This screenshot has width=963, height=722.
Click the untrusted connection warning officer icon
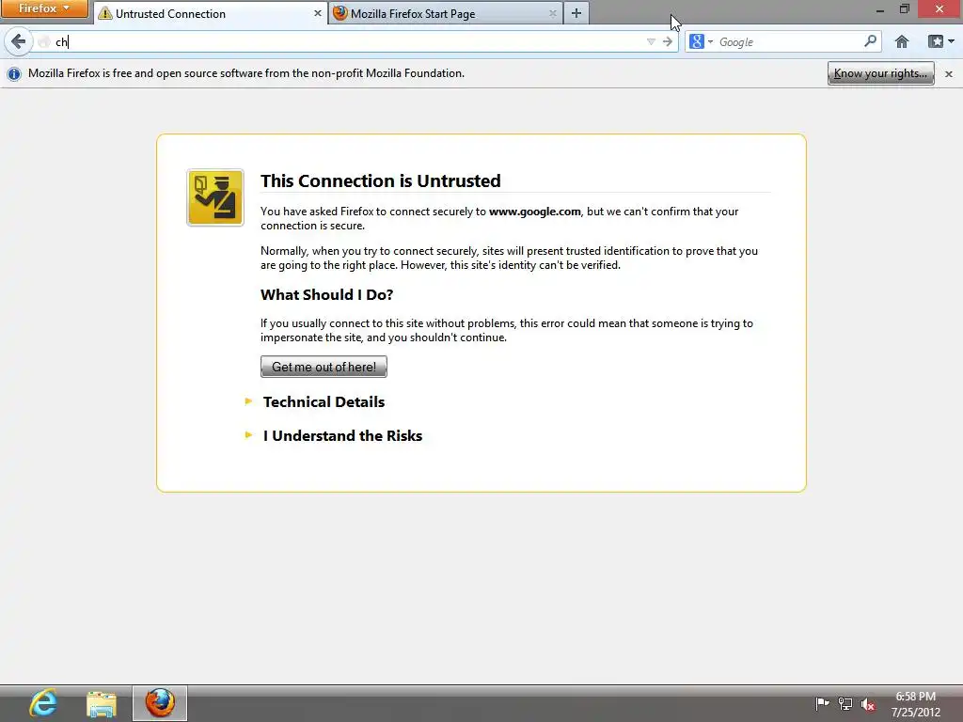point(215,197)
